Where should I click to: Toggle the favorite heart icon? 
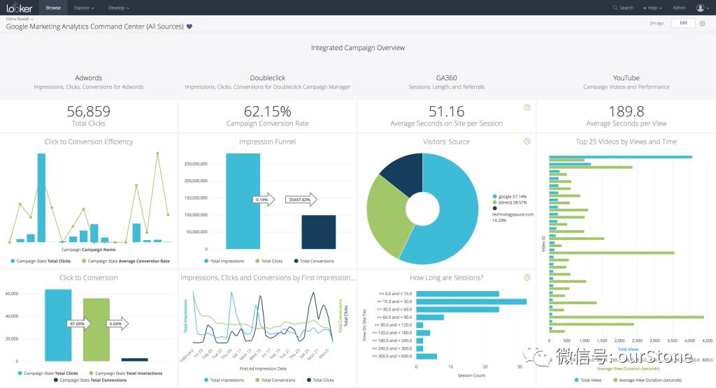(x=189, y=27)
